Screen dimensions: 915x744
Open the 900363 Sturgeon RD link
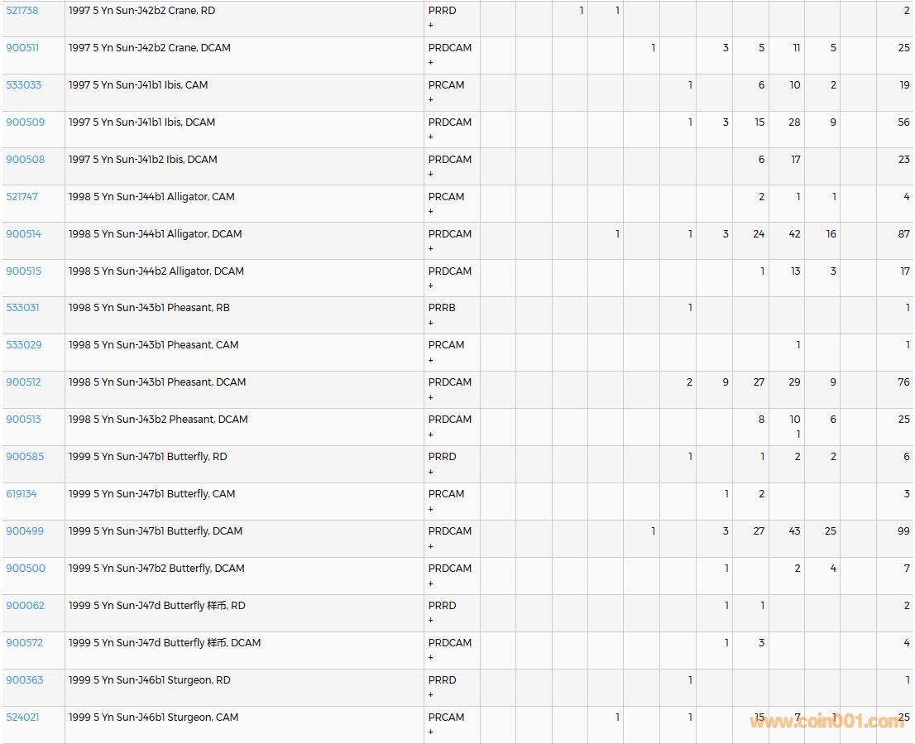(x=25, y=680)
